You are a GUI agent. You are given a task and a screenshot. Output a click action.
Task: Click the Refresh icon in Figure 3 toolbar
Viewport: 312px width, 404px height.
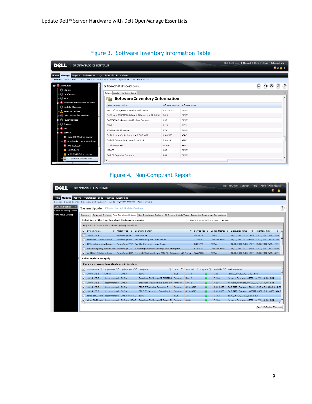pos(278,86)
